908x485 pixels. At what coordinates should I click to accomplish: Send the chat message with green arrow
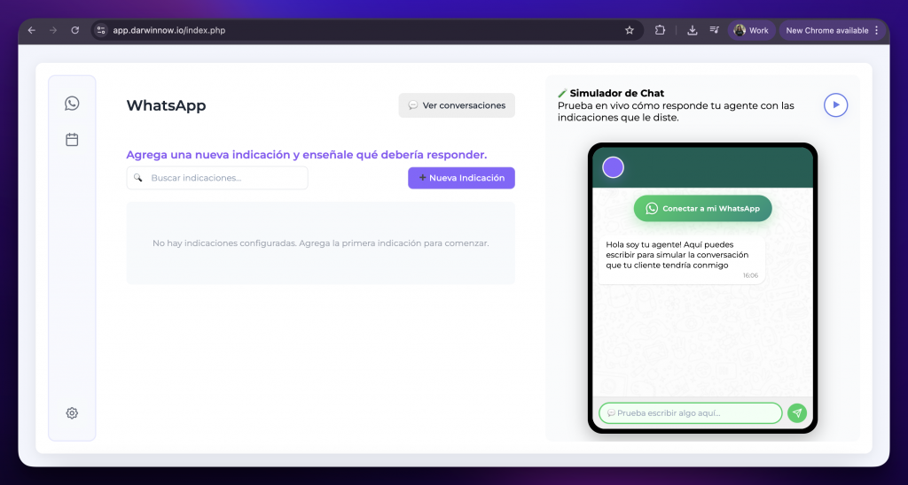point(797,413)
